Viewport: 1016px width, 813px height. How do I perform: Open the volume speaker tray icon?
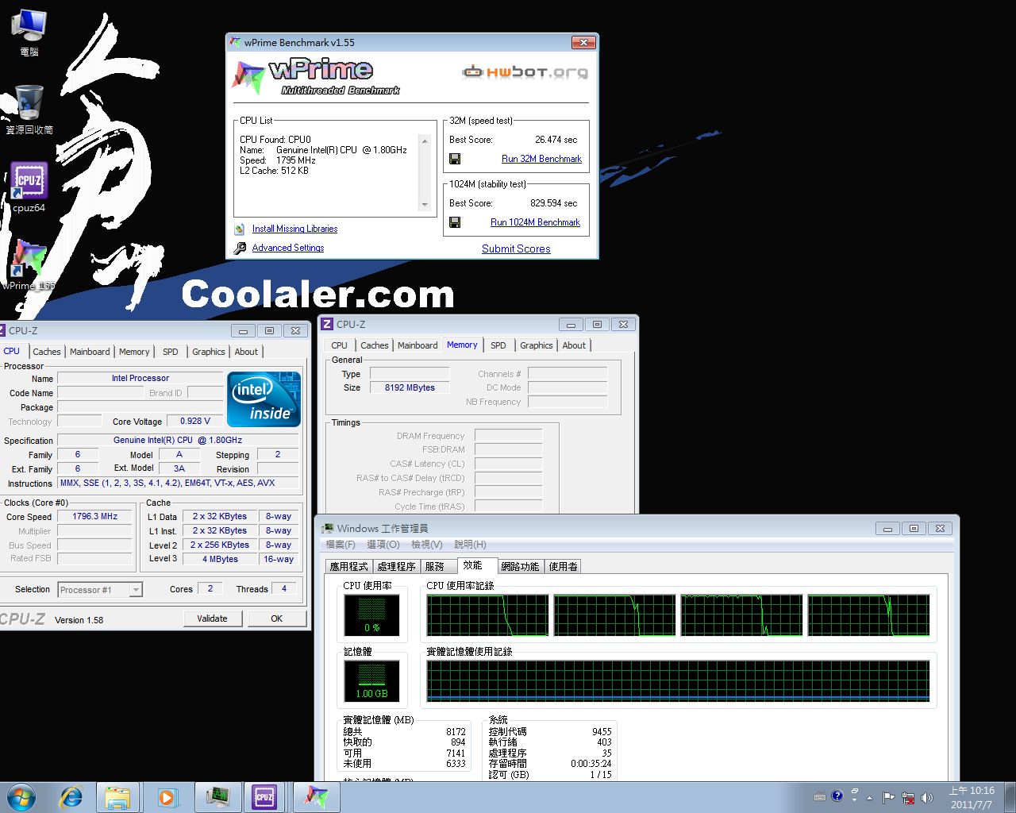pos(926,797)
